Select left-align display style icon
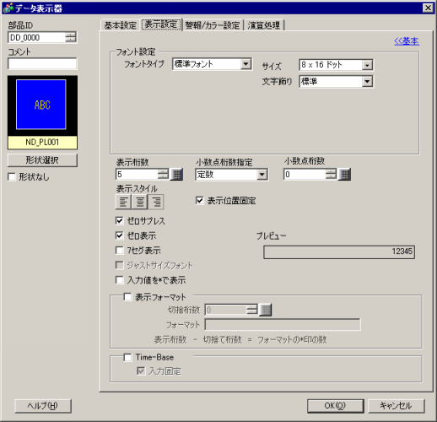The height and width of the screenshot is (422, 437). click(123, 202)
